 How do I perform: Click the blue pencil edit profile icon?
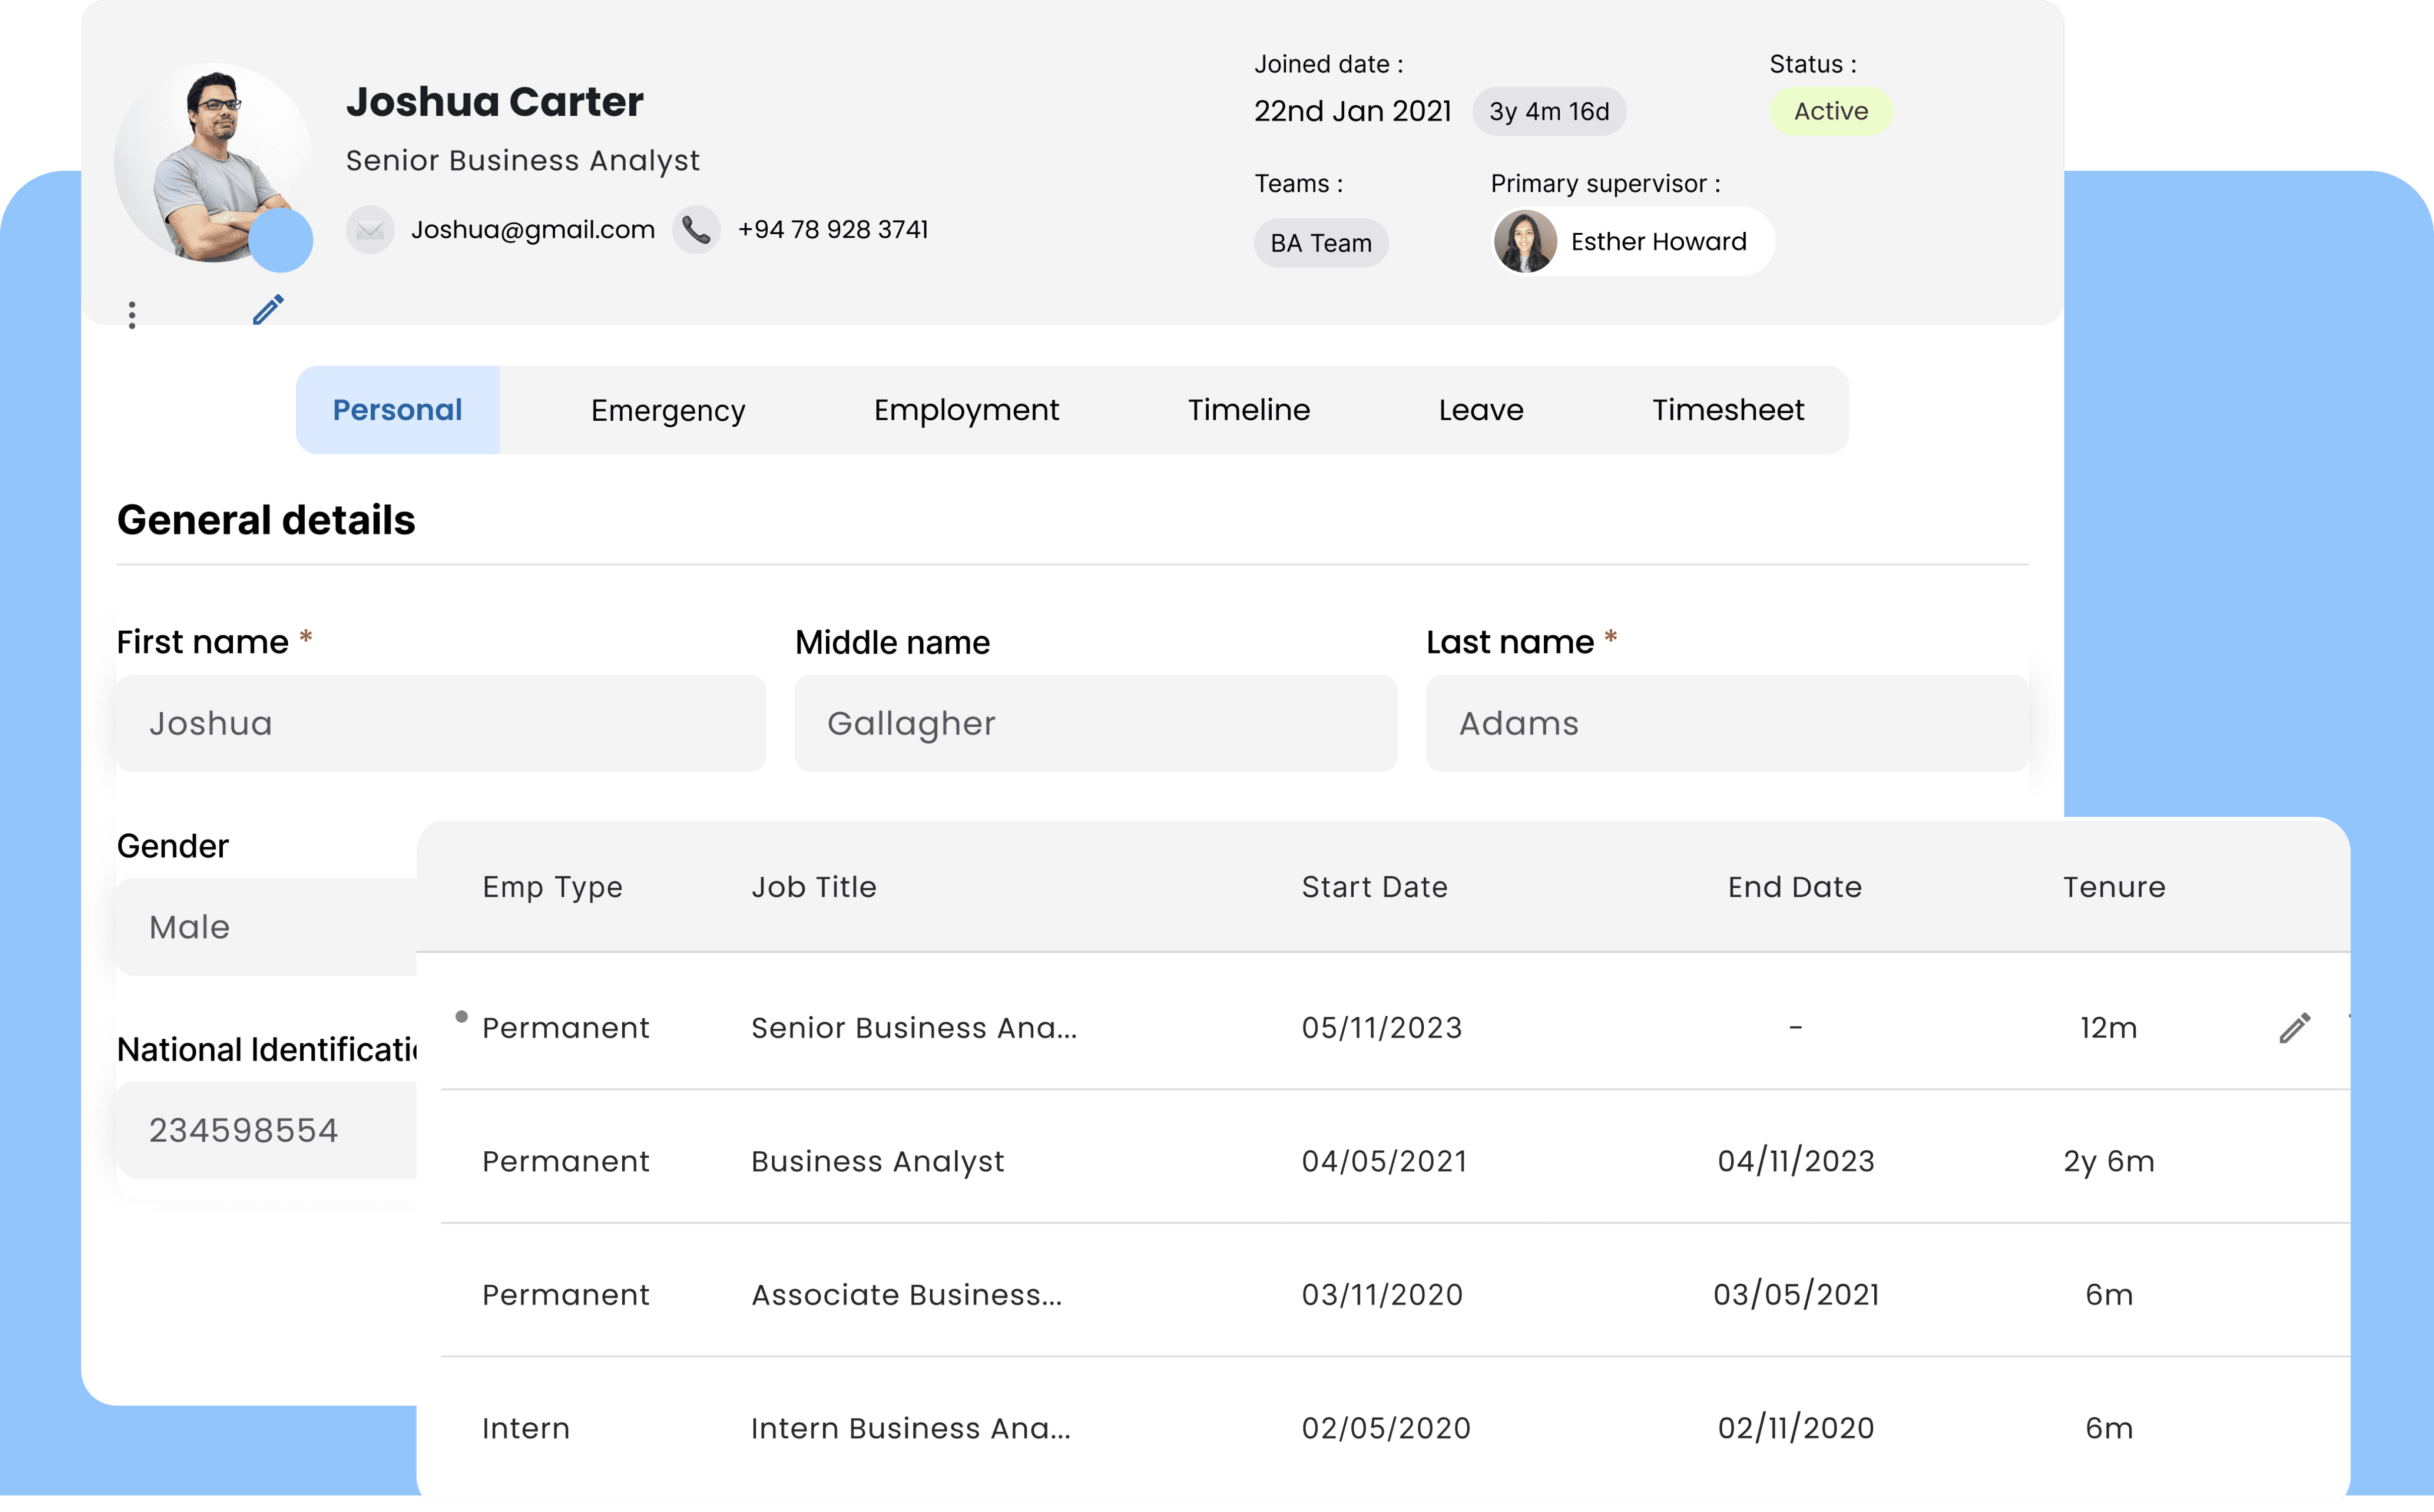coord(268,310)
